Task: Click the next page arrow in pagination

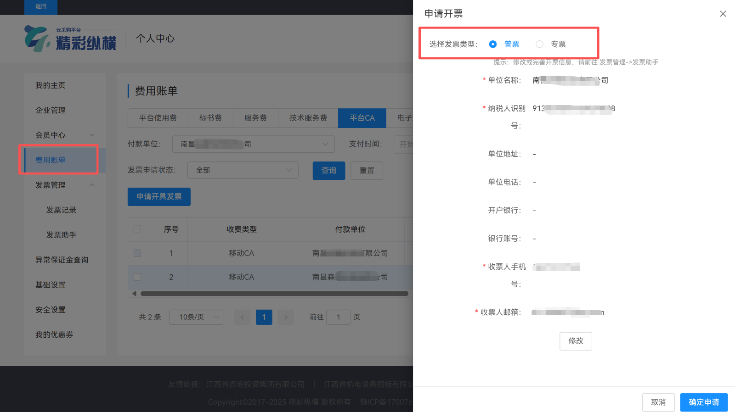Action: click(286, 317)
